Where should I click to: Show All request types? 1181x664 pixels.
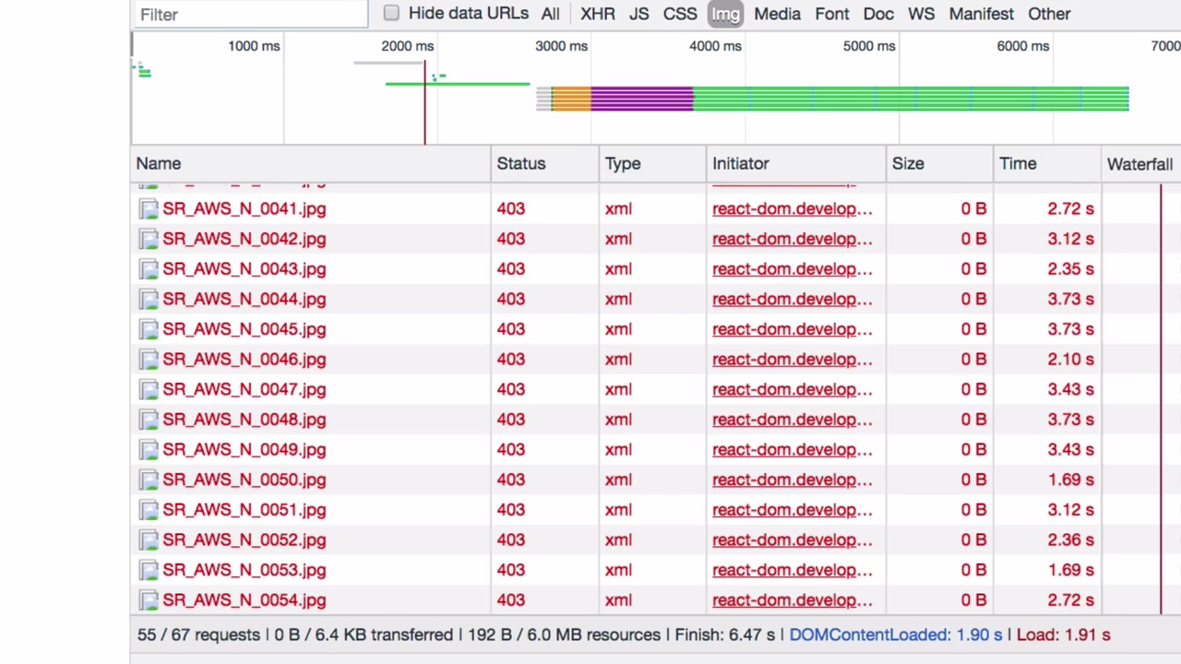[550, 14]
